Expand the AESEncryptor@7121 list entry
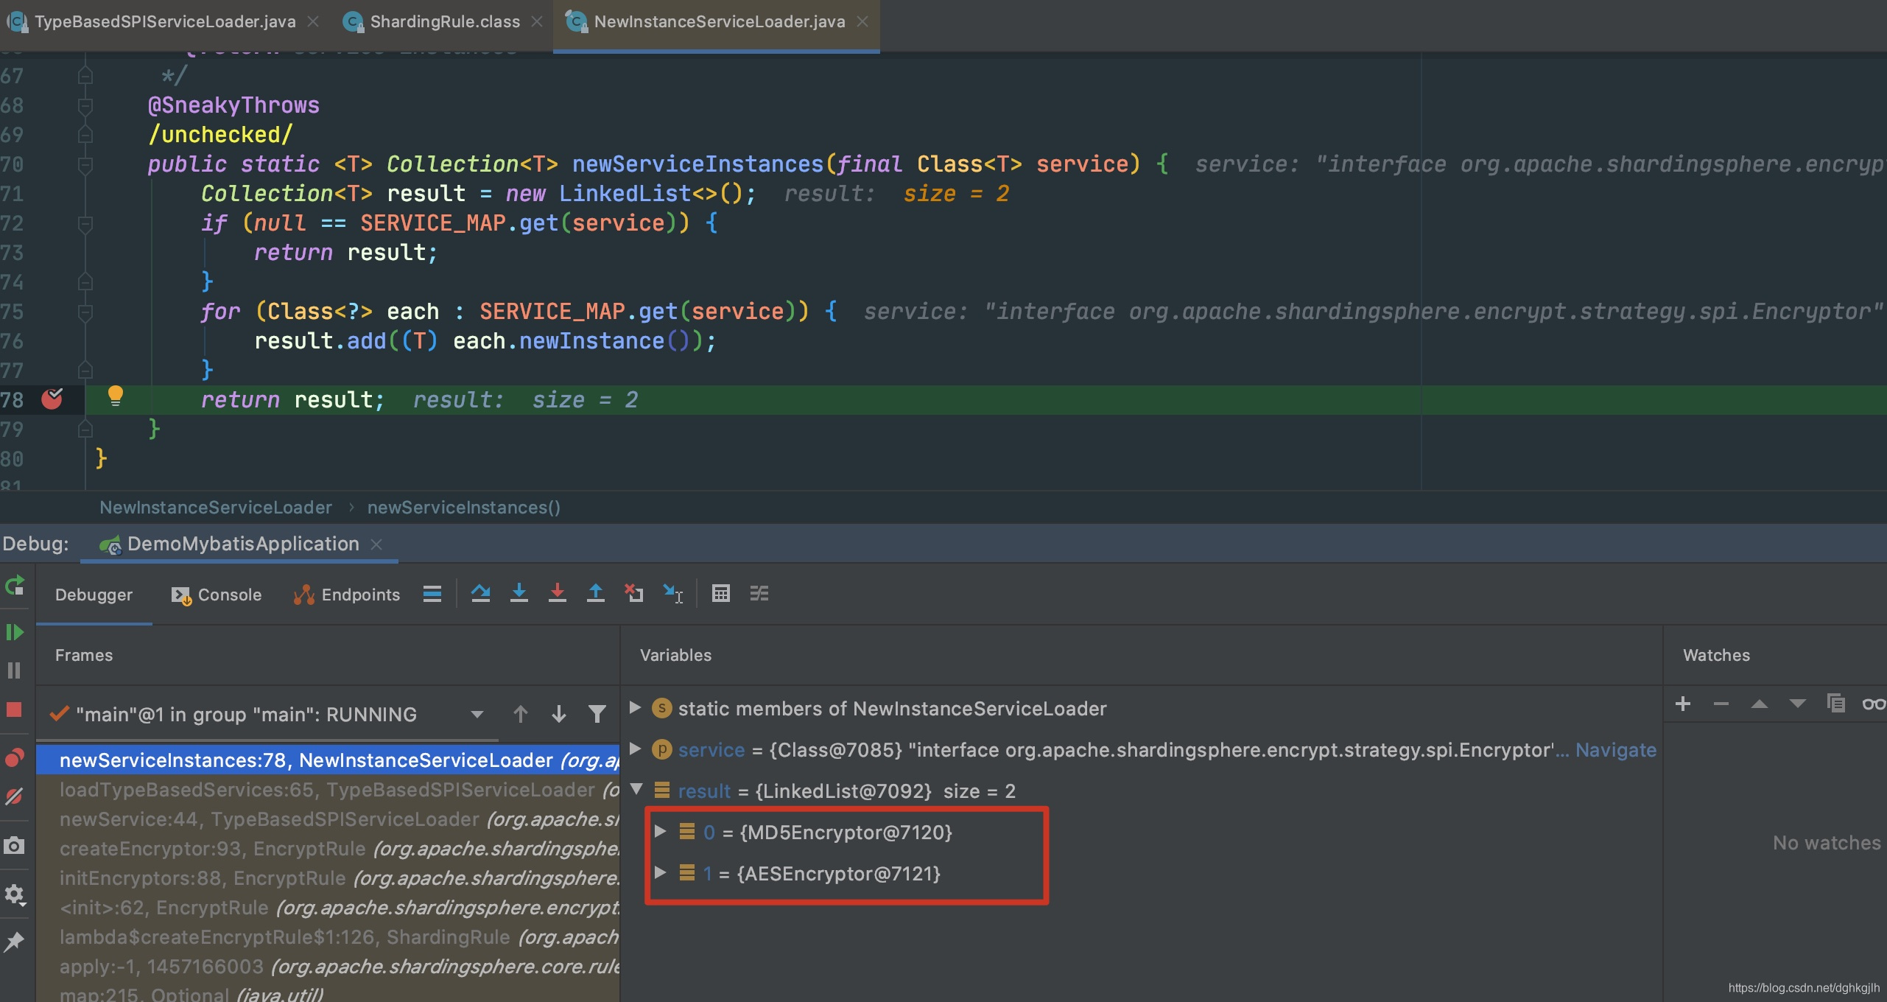Image resolution: width=1887 pixels, height=1002 pixels. click(x=660, y=872)
